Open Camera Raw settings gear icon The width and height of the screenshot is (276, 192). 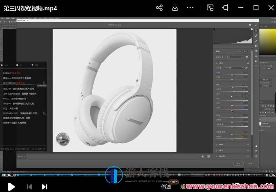[x=250, y=25]
